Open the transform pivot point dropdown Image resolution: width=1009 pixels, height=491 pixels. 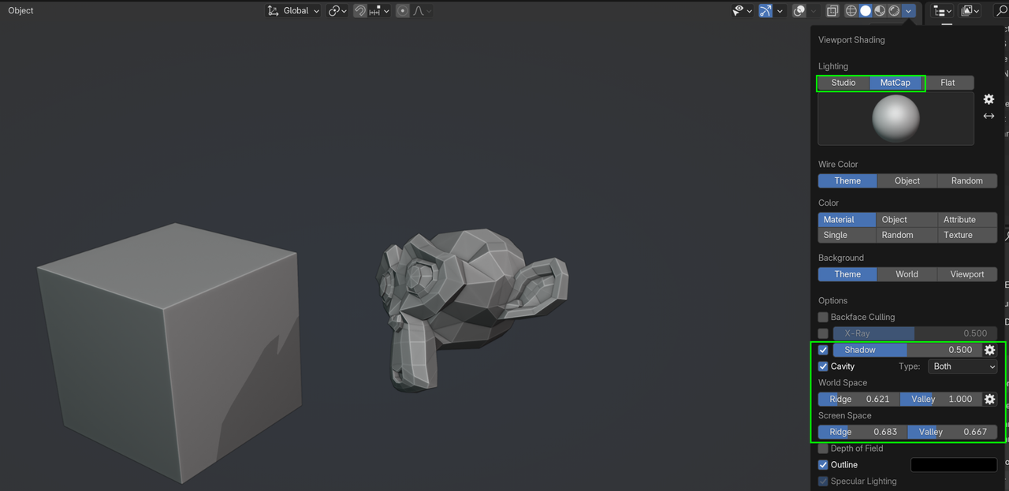(x=337, y=11)
